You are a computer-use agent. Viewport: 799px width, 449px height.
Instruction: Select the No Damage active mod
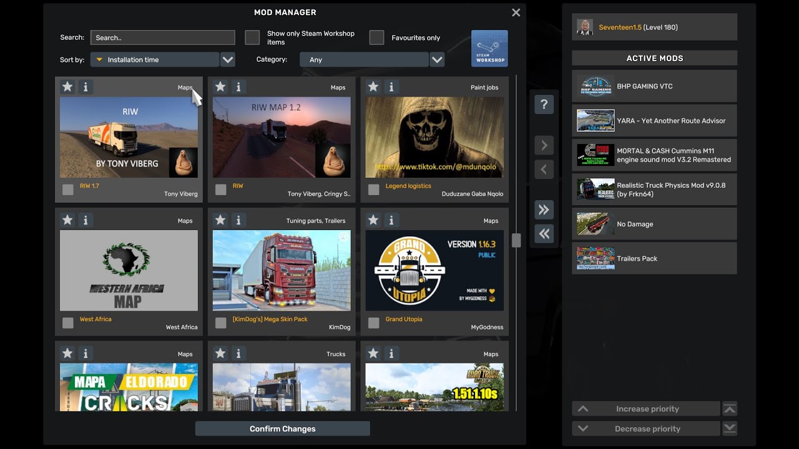pyautogui.click(x=654, y=224)
